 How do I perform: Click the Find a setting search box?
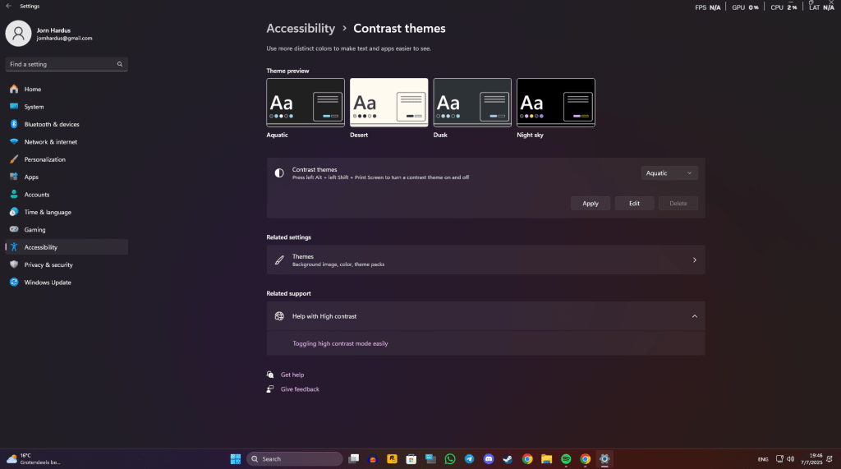click(x=66, y=64)
